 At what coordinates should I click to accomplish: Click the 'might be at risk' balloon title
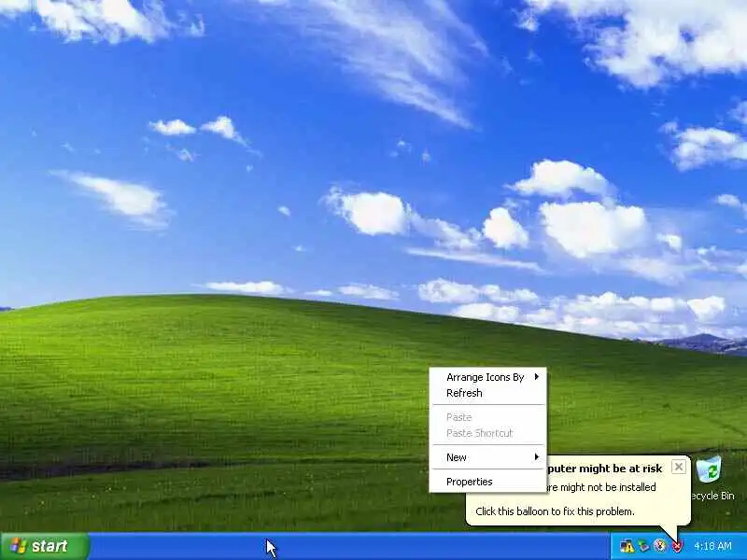click(604, 469)
